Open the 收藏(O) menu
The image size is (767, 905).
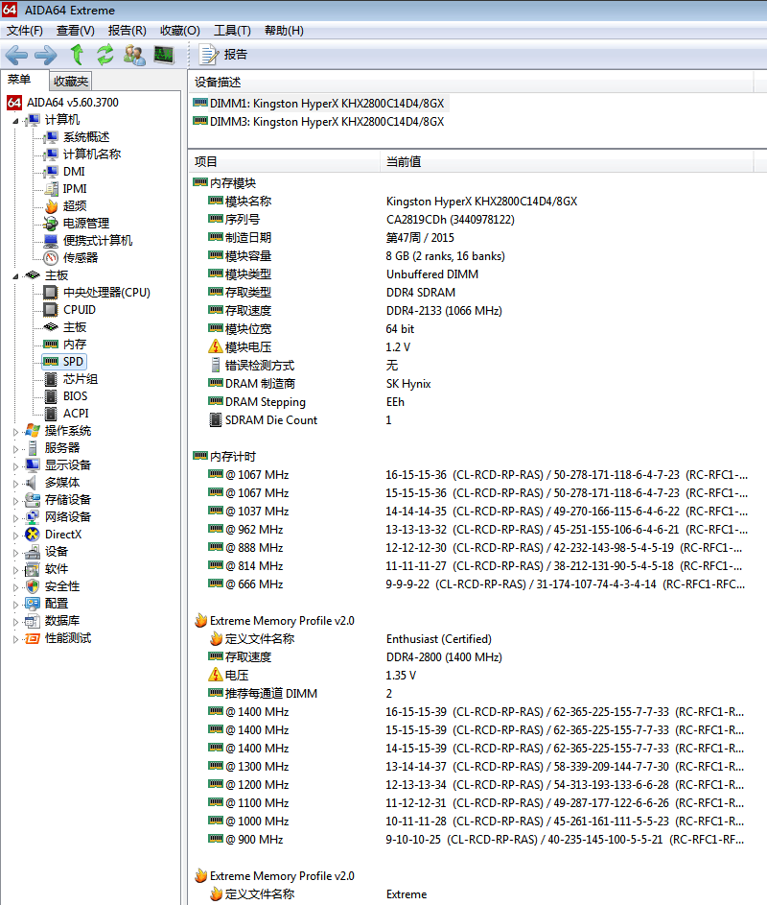(180, 31)
